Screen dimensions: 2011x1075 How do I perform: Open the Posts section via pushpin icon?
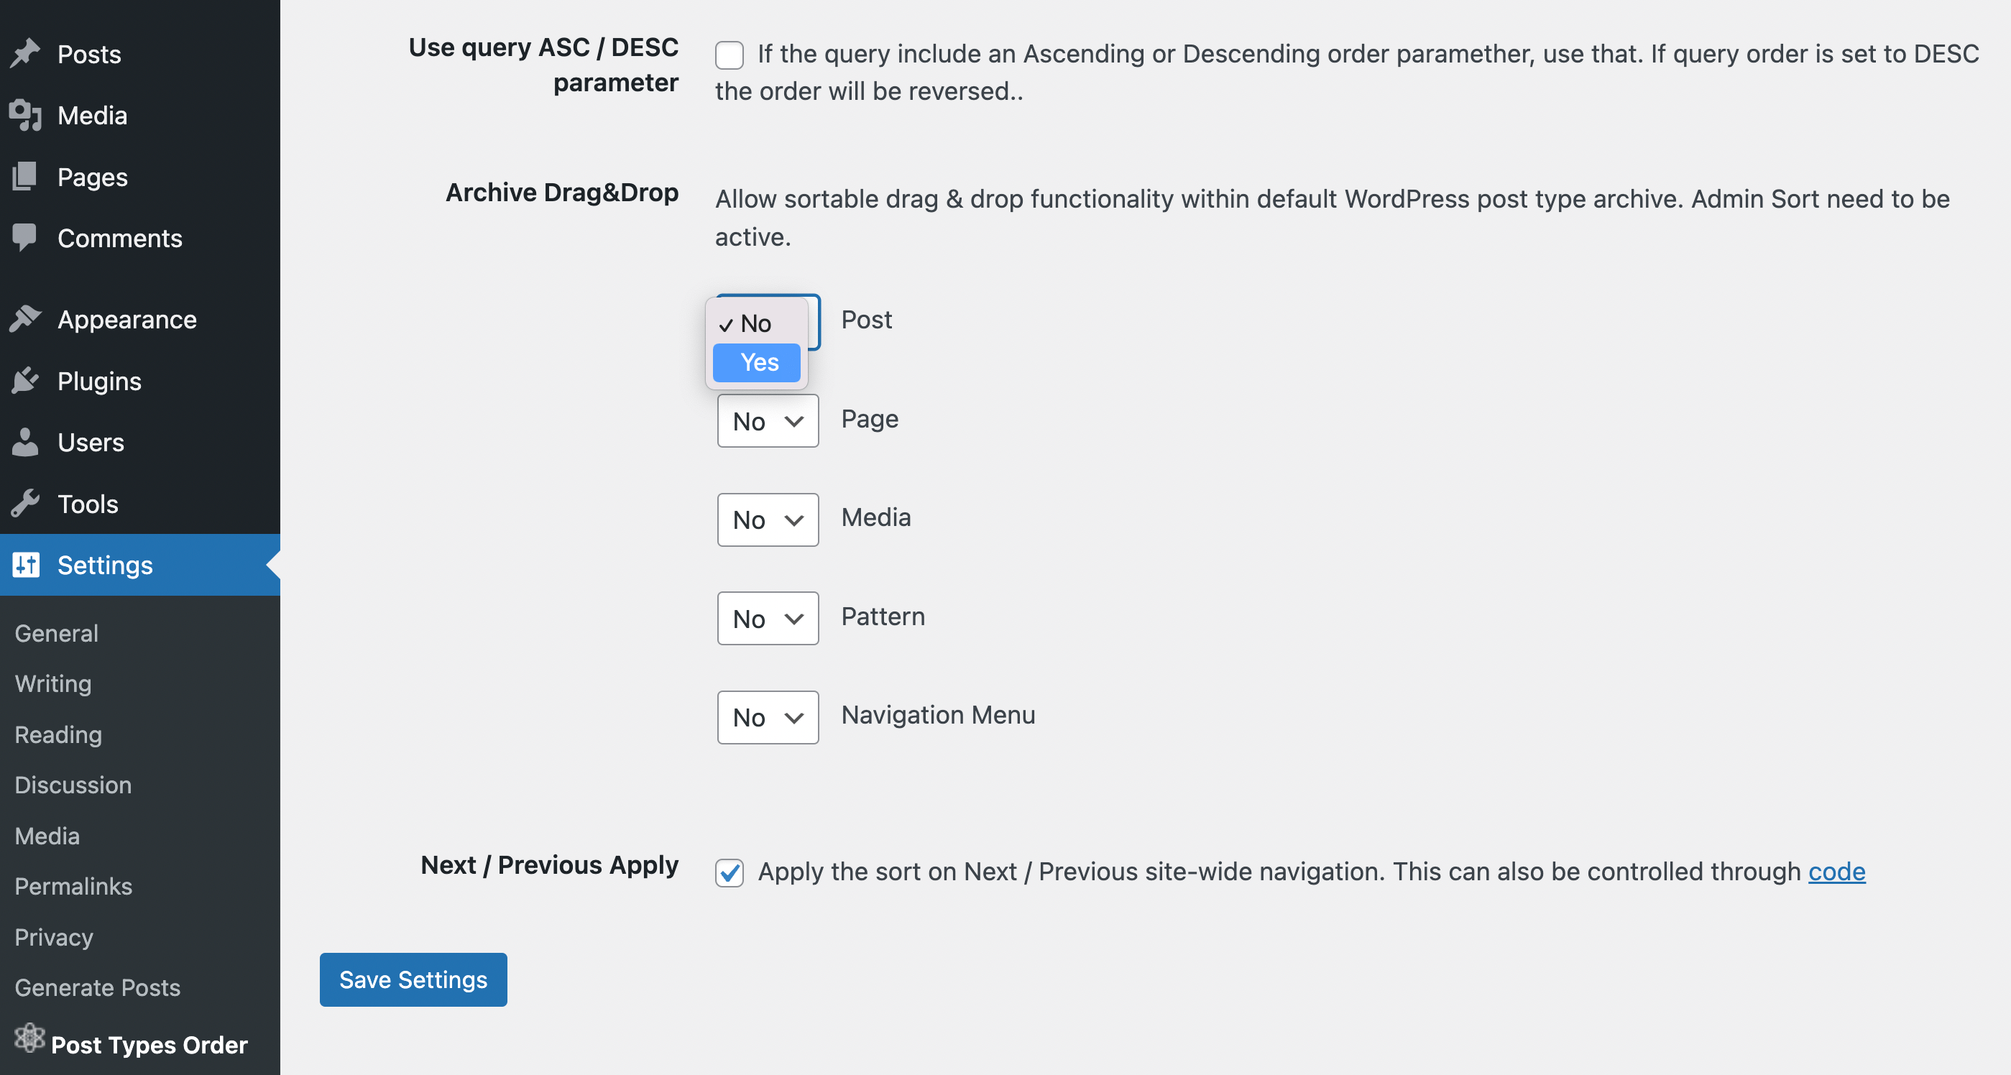(26, 52)
